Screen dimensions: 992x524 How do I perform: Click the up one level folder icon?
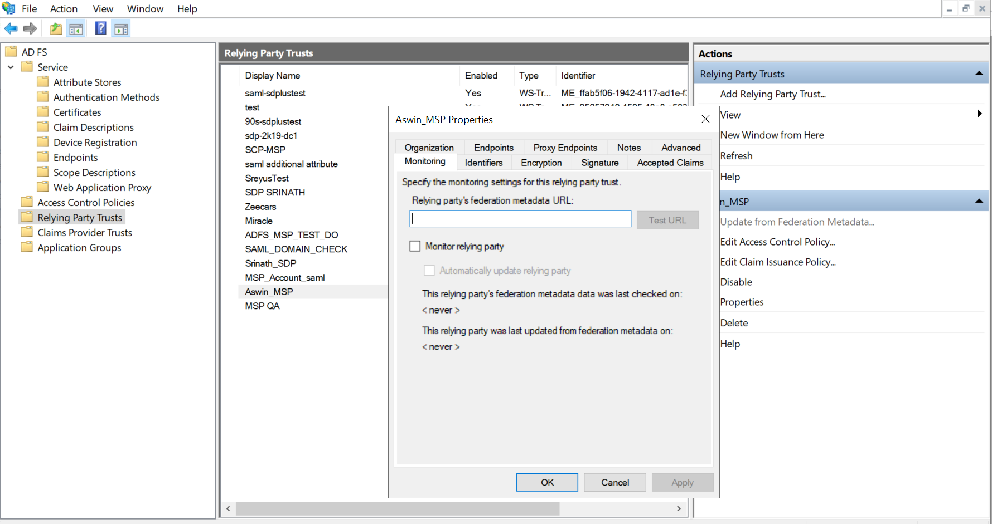tap(56, 28)
